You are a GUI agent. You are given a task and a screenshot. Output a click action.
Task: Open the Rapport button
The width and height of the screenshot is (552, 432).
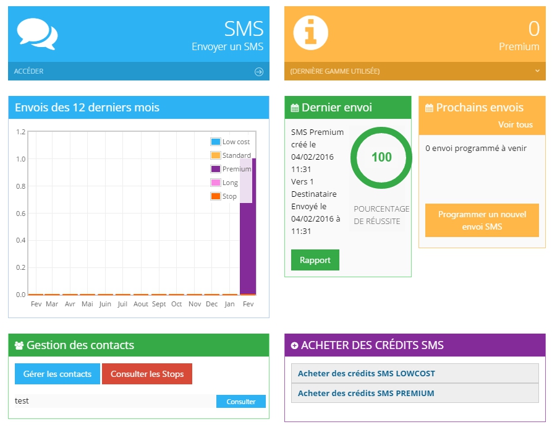[315, 260]
